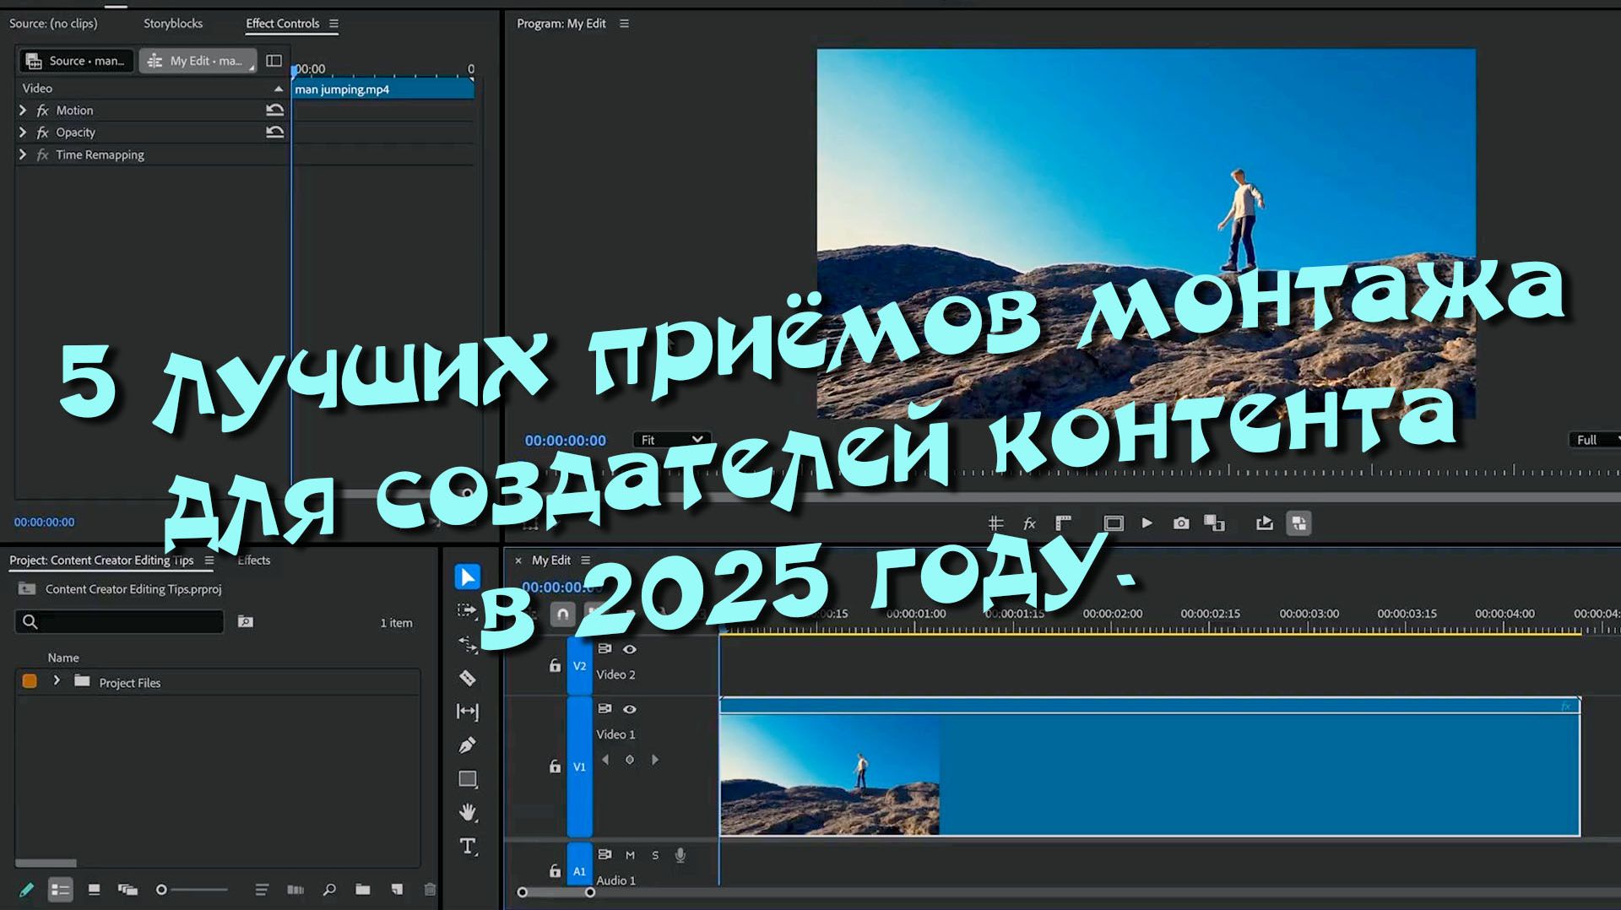
Task: Select the Selection tool
Action: tap(467, 578)
